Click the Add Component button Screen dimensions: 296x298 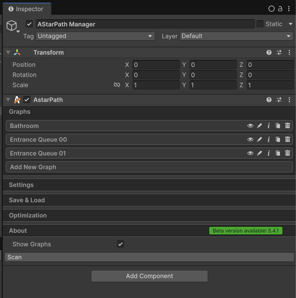coord(149,276)
